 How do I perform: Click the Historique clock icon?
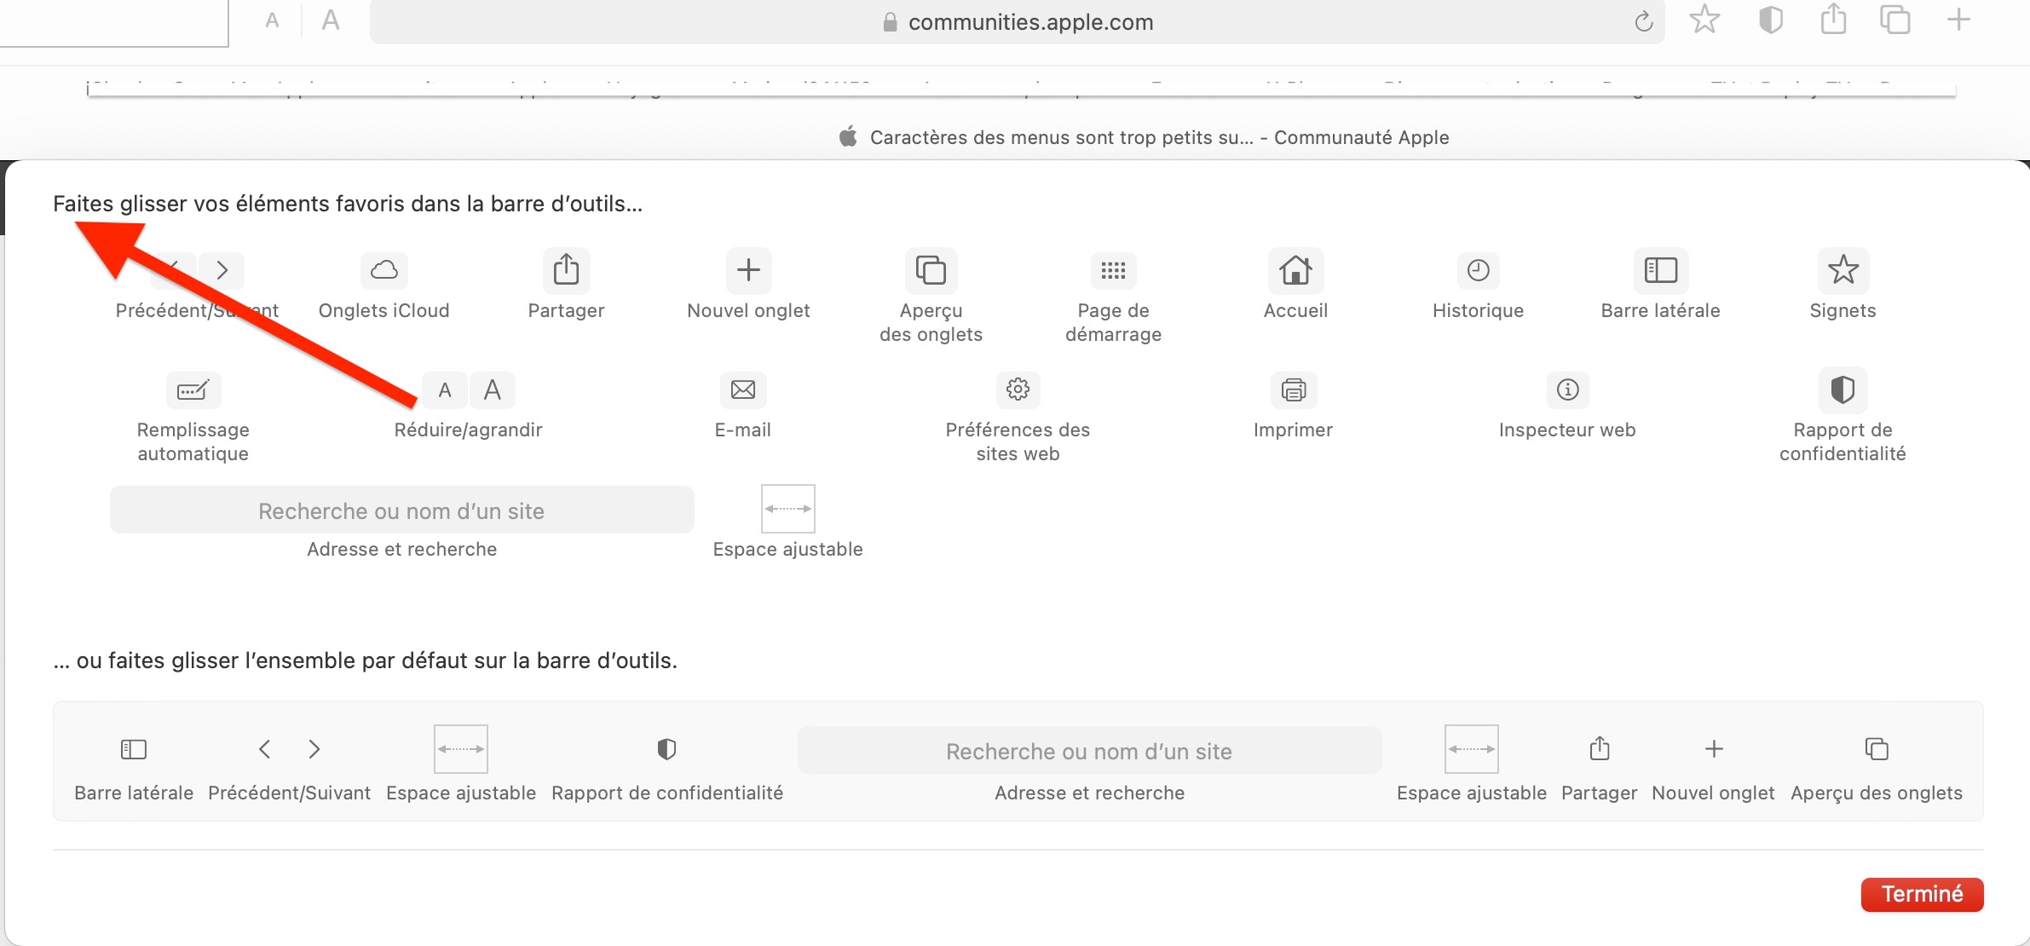click(1478, 270)
